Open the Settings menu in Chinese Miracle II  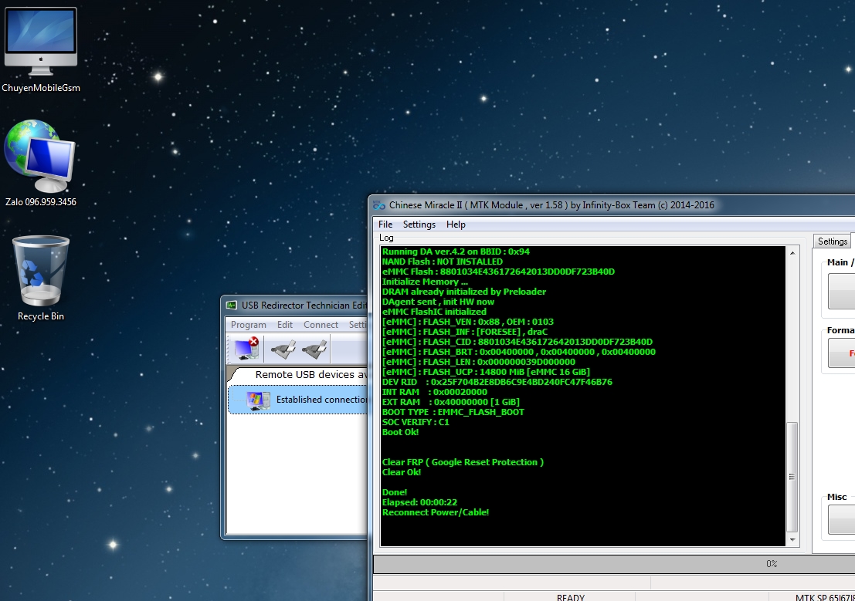click(x=419, y=225)
